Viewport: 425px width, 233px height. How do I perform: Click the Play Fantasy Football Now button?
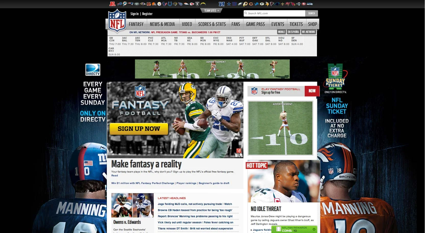point(312,91)
